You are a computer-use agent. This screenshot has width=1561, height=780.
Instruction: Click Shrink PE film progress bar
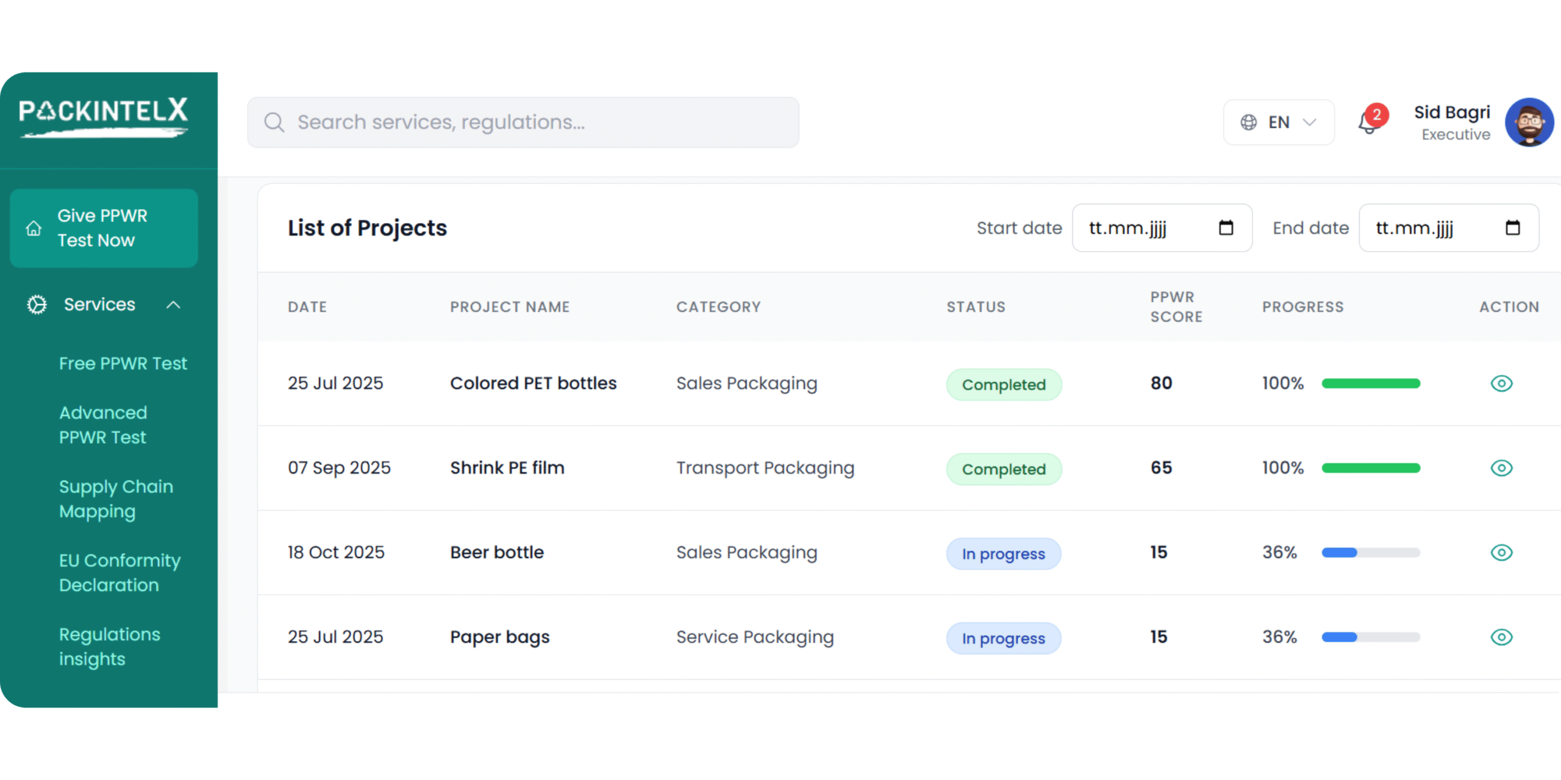click(x=1371, y=468)
